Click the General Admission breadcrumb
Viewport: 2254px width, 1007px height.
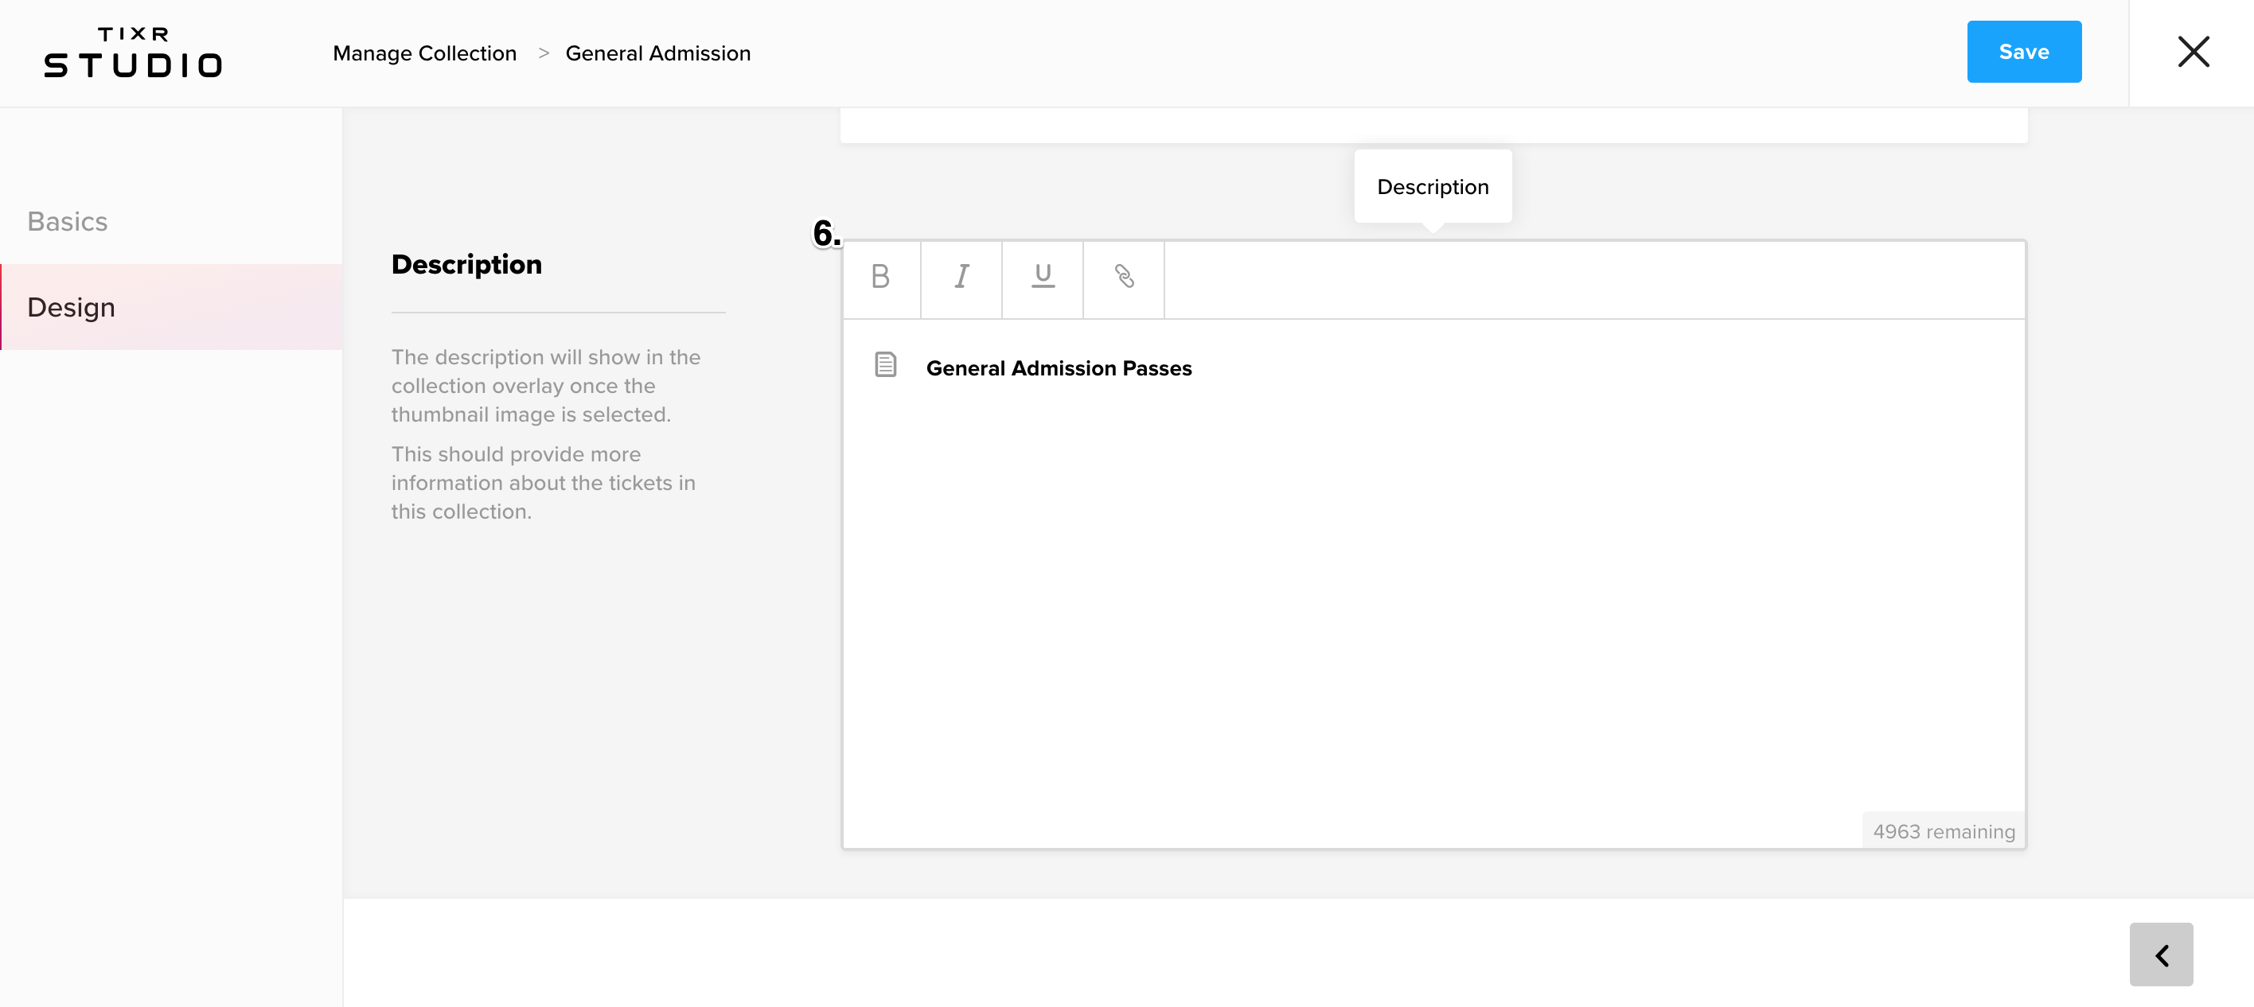point(657,53)
